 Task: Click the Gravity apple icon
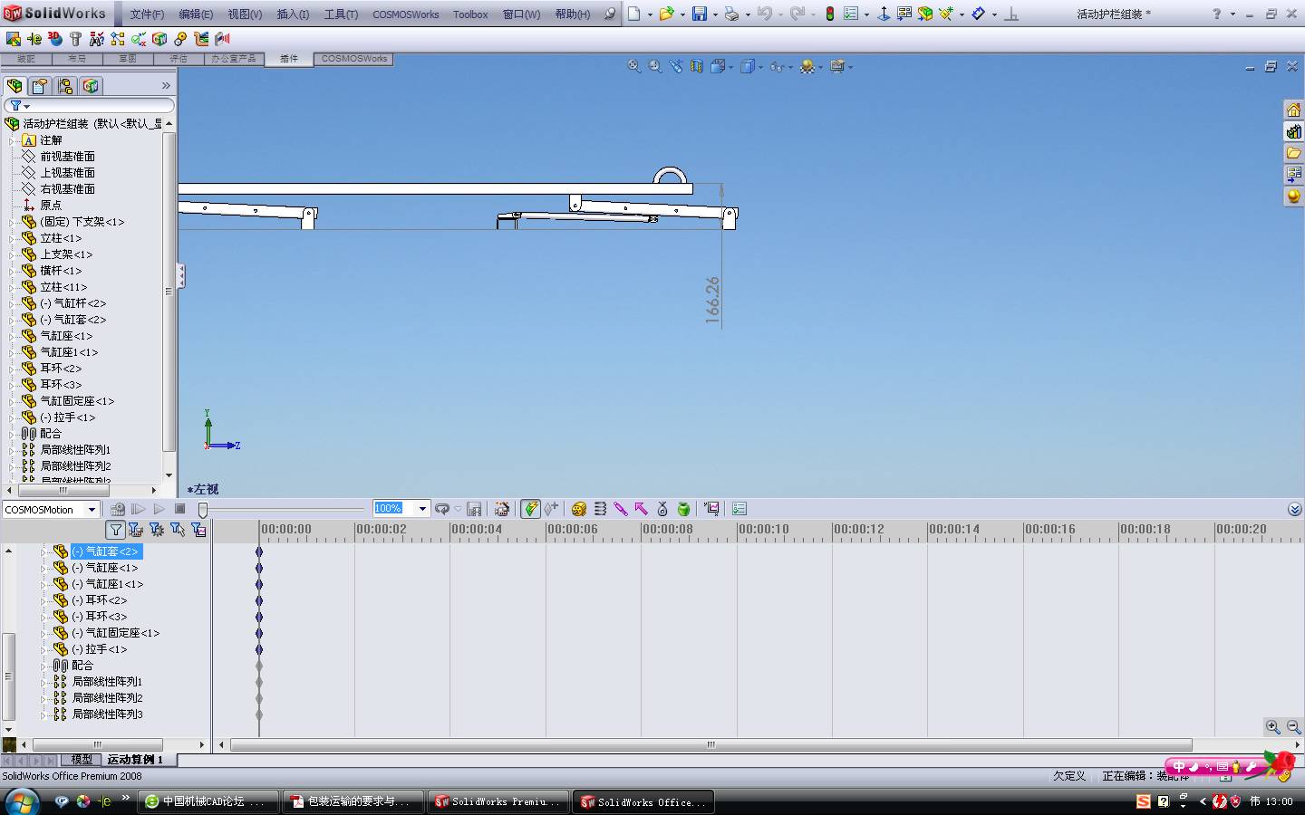pyautogui.click(x=684, y=509)
